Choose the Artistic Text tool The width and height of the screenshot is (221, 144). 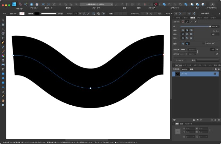(x=3, y=92)
